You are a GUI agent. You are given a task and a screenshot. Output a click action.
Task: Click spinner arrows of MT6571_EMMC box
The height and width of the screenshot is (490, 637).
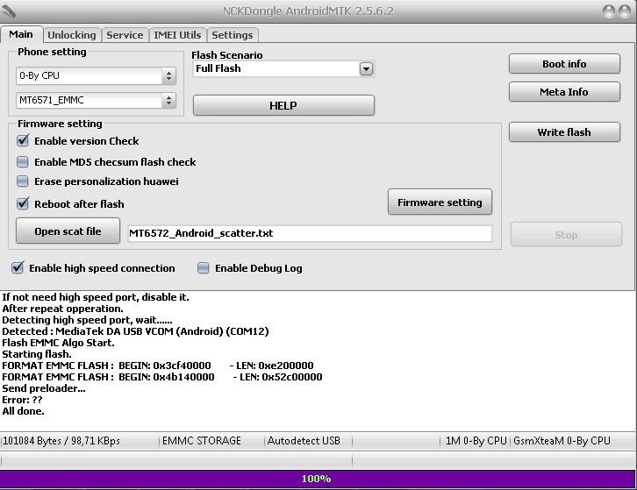pos(168,100)
